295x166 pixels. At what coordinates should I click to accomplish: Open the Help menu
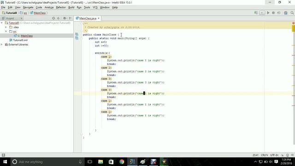pos(115,7)
